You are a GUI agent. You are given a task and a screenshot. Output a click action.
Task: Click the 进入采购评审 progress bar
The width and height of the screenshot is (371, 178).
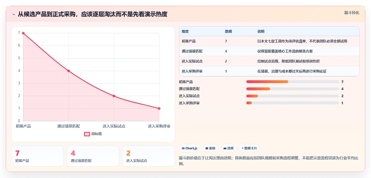[x=293, y=103]
